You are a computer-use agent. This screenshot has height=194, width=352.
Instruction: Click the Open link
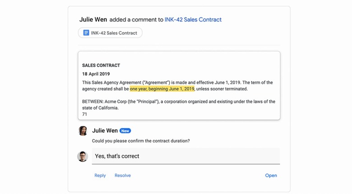pos(271,176)
